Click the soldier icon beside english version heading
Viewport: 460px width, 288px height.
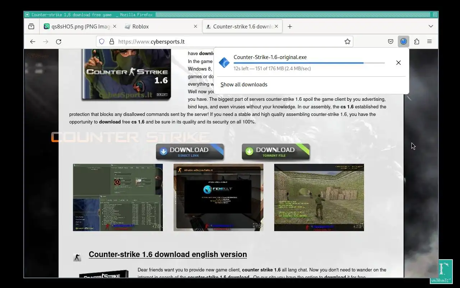pyautogui.click(x=77, y=257)
